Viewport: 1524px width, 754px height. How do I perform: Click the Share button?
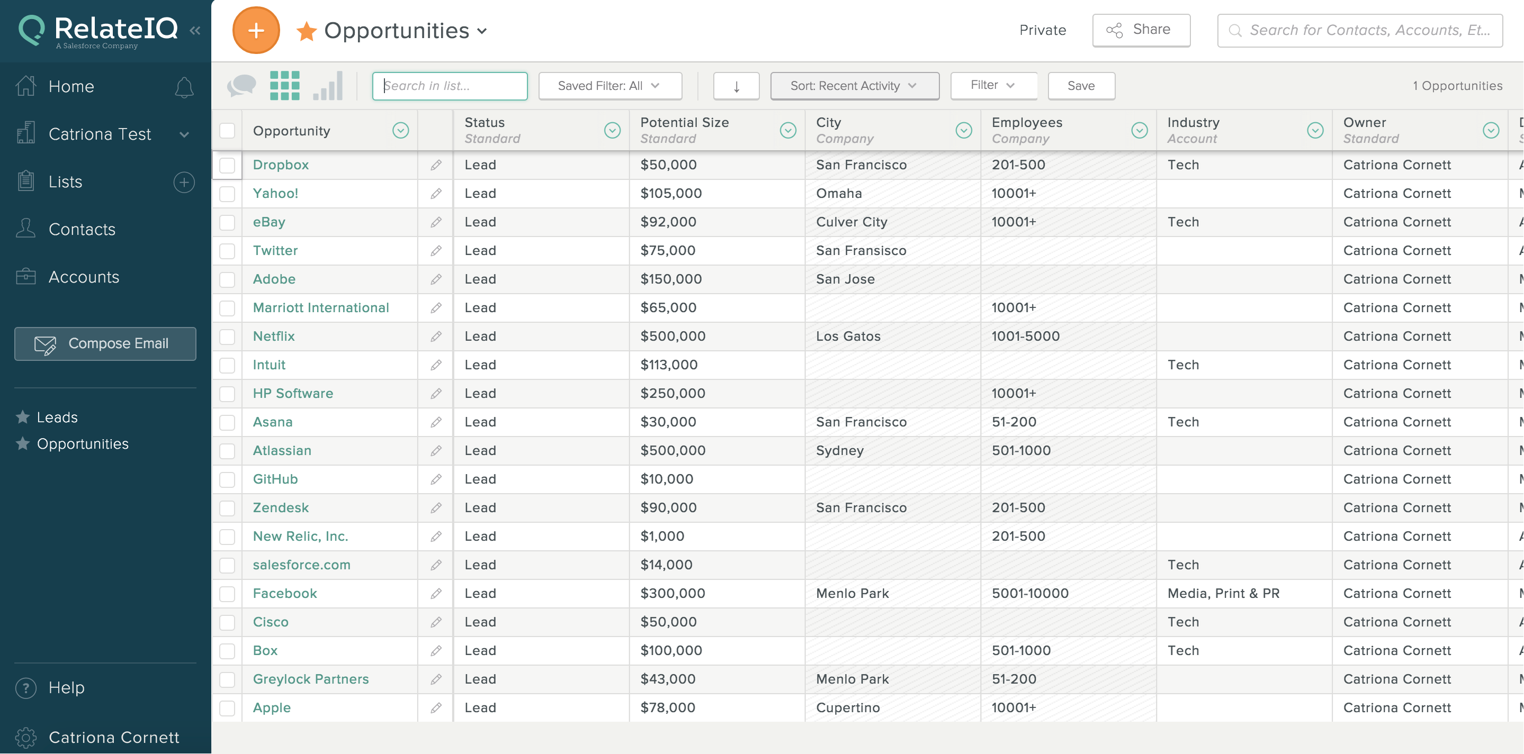pyautogui.click(x=1141, y=30)
